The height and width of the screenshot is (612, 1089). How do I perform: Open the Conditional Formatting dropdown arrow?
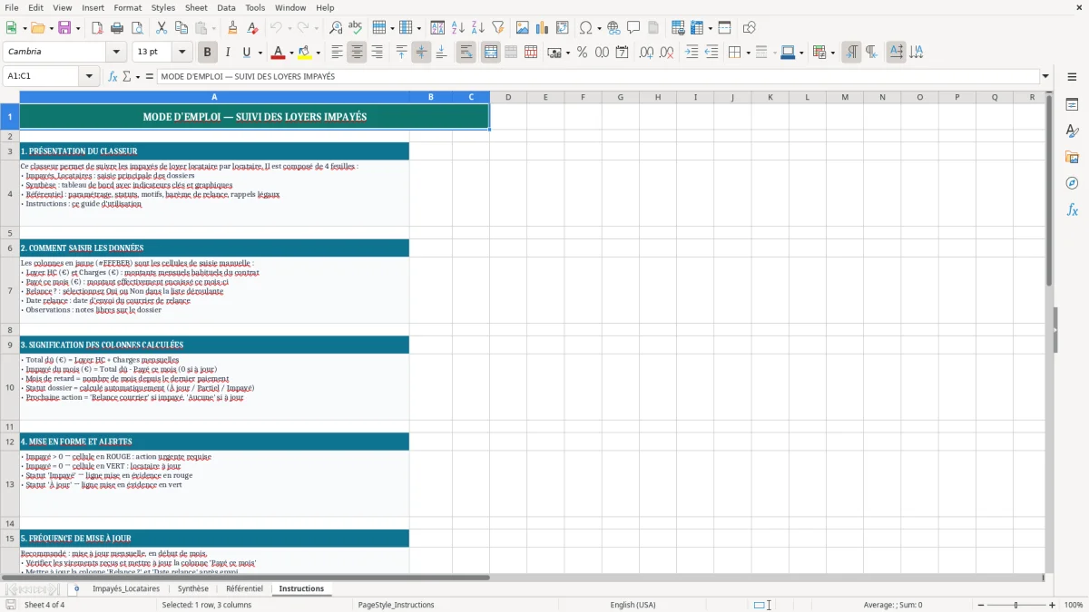(x=831, y=53)
